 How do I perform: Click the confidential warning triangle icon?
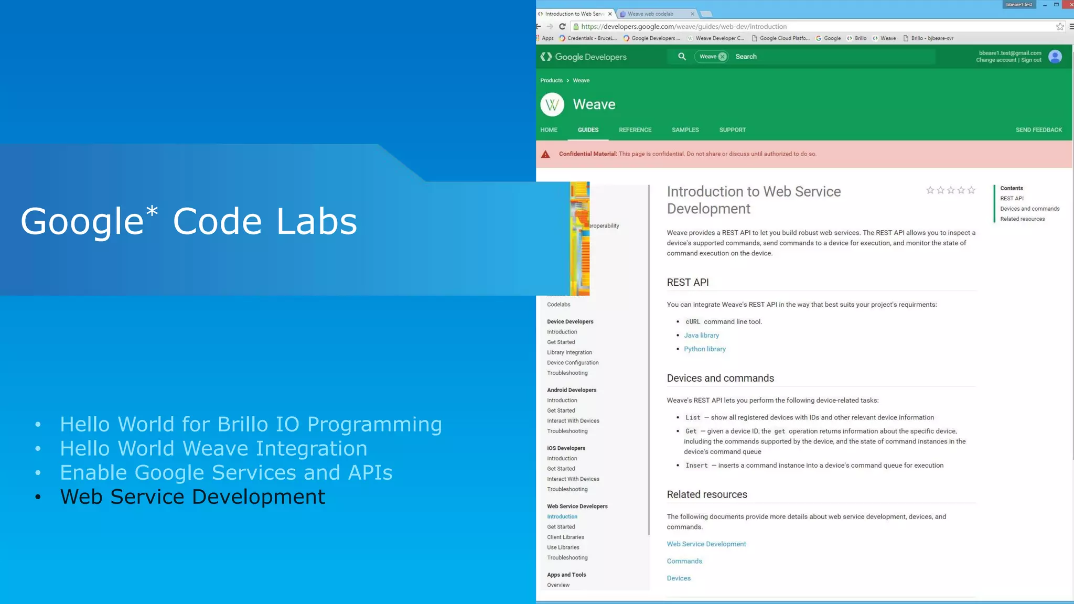[x=545, y=154]
